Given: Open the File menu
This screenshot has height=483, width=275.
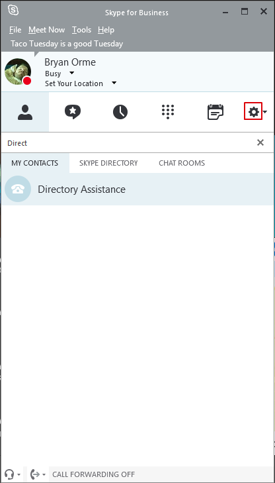Looking at the screenshot, I should (x=15, y=30).
